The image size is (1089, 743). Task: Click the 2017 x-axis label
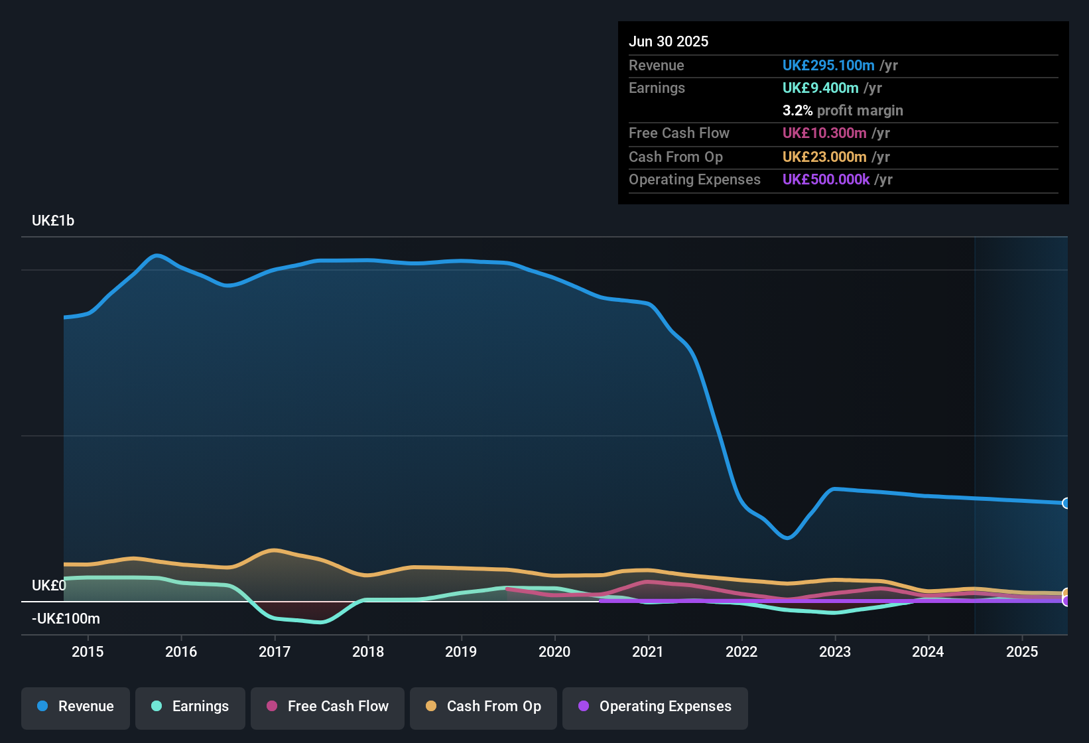(x=275, y=651)
